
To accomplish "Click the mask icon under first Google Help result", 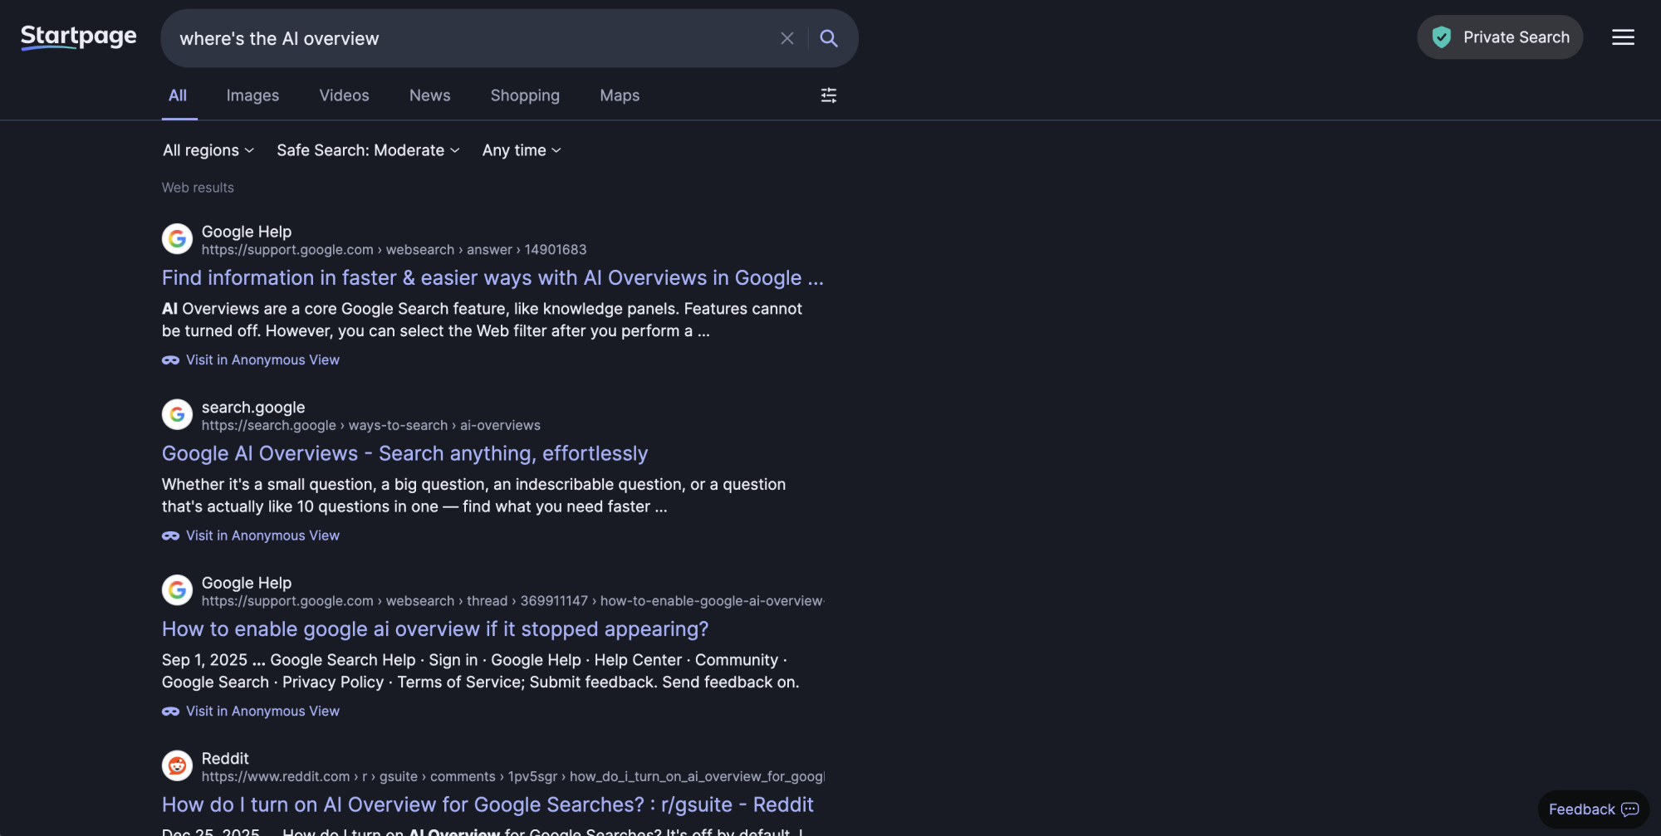I will pyautogui.click(x=170, y=360).
